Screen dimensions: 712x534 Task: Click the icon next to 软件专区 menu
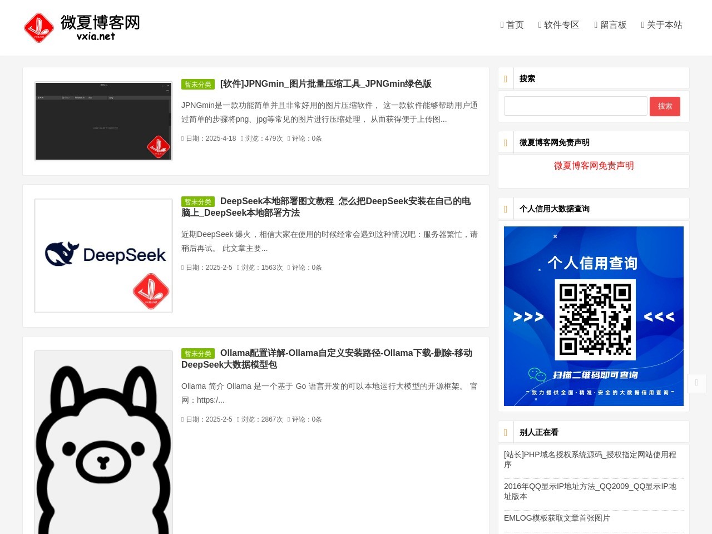tap(539, 24)
